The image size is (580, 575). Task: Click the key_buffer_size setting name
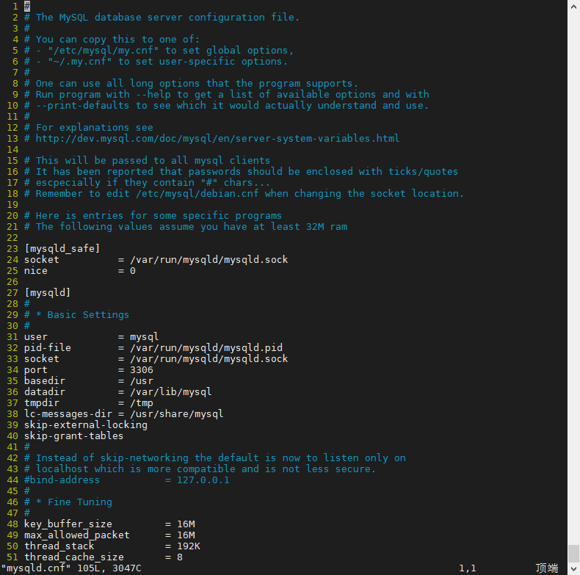pyautogui.click(x=68, y=524)
